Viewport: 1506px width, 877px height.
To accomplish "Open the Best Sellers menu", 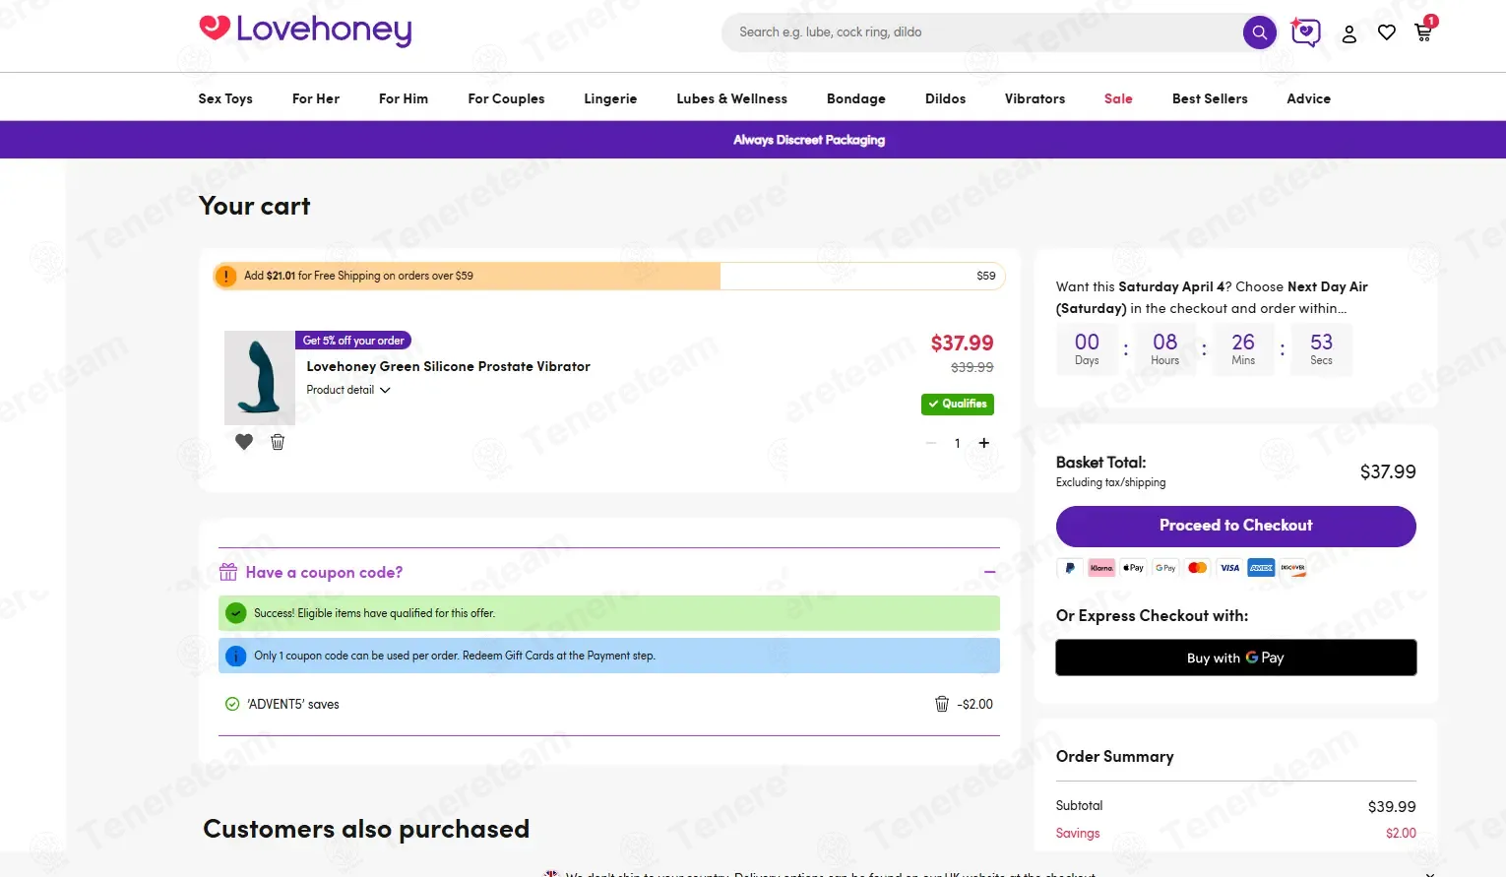I will pyautogui.click(x=1210, y=98).
